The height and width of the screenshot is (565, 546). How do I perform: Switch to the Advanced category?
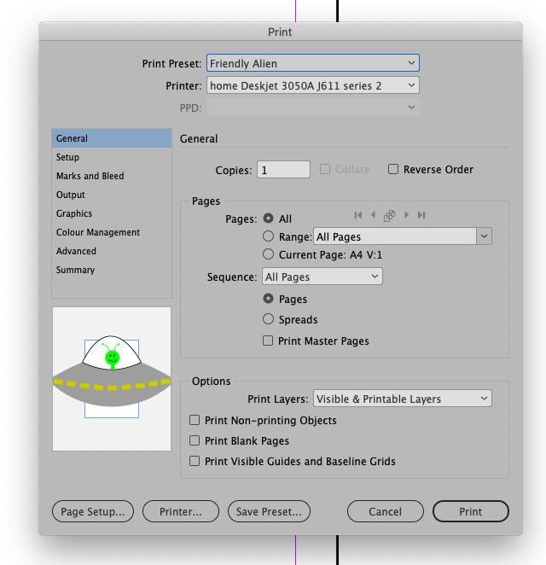click(112, 251)
